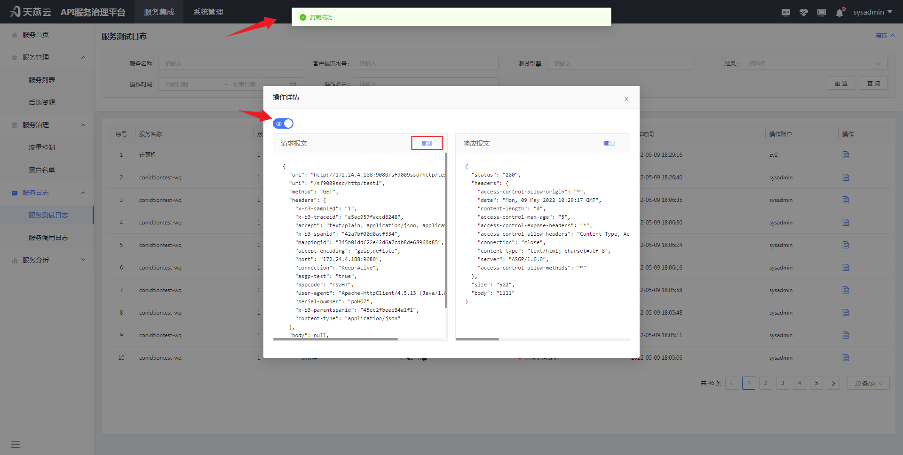Switch to the 系统管理 menu
This screenshot has height=455, width=903.
[x=208, y=12]
